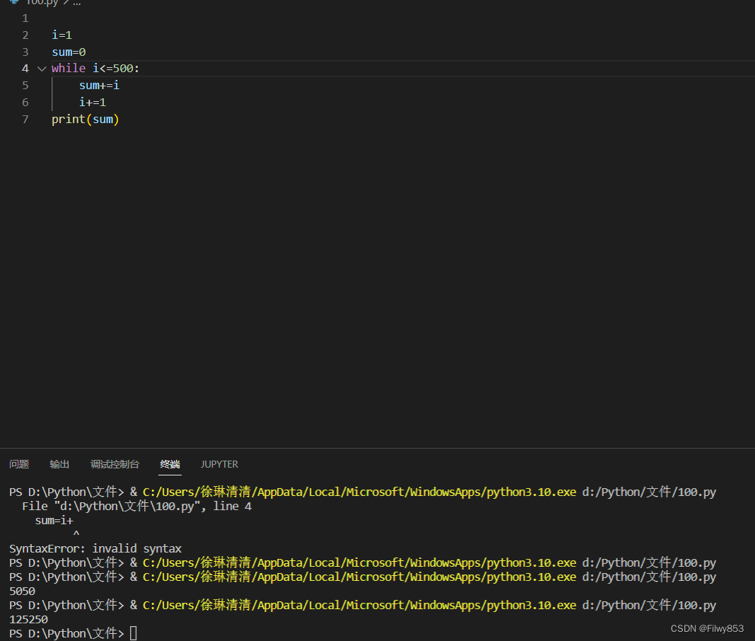Click the CSDN @Filwy853 watermark link
755x641 pixels.
706,628
